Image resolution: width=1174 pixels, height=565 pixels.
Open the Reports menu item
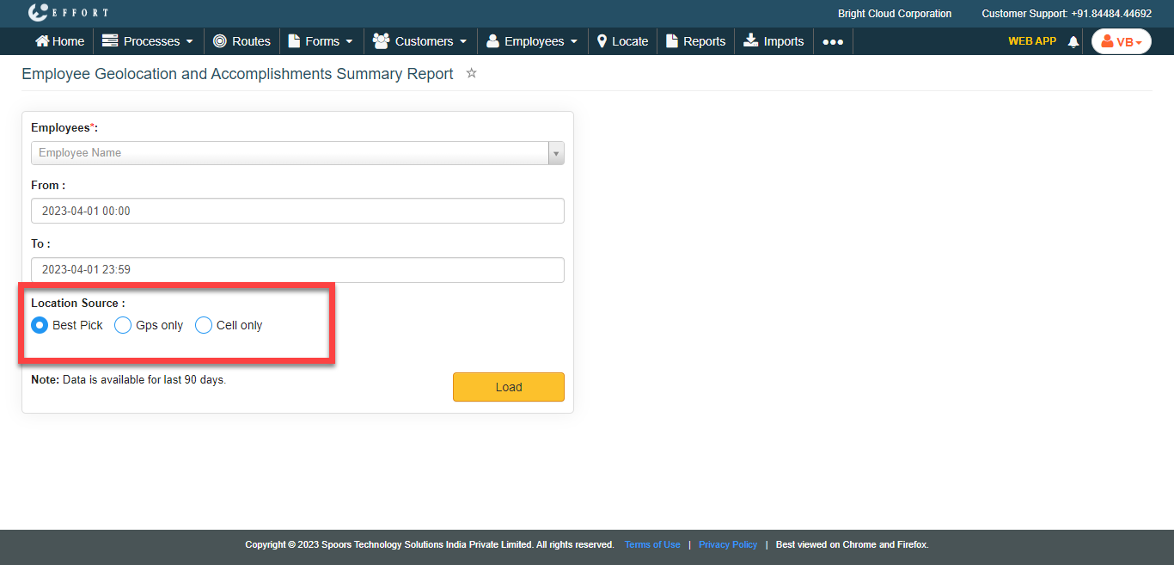695,41
